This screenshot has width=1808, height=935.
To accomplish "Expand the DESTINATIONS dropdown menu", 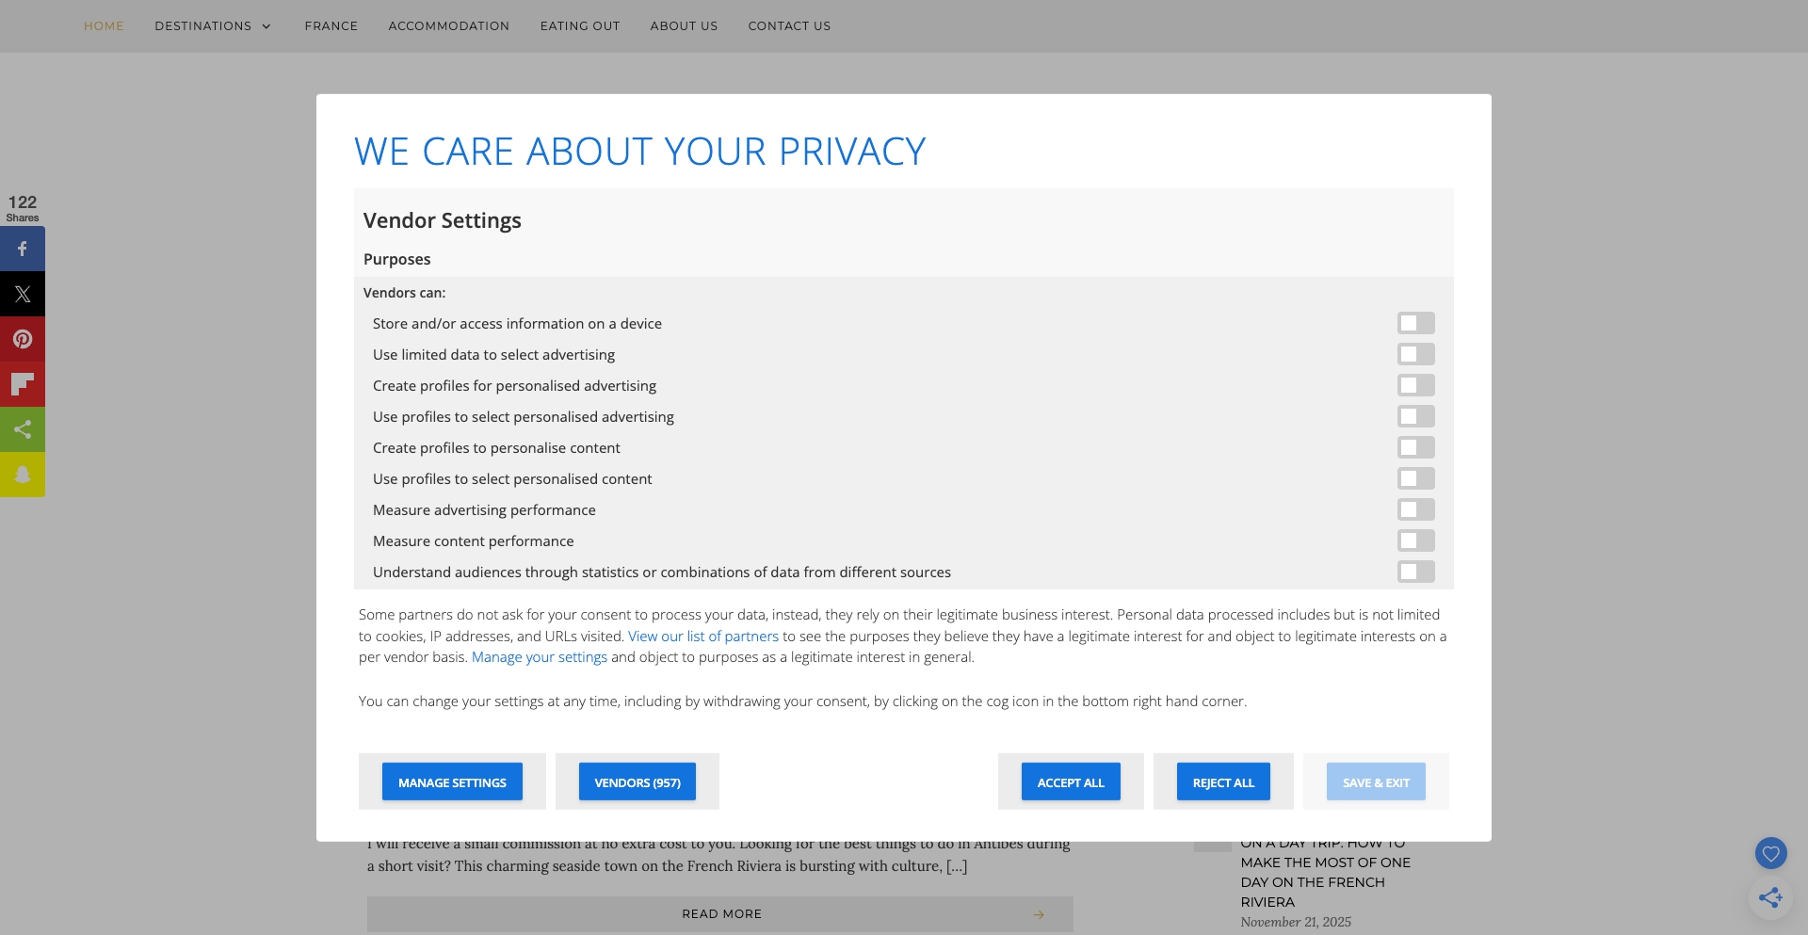I will point(213,25).
